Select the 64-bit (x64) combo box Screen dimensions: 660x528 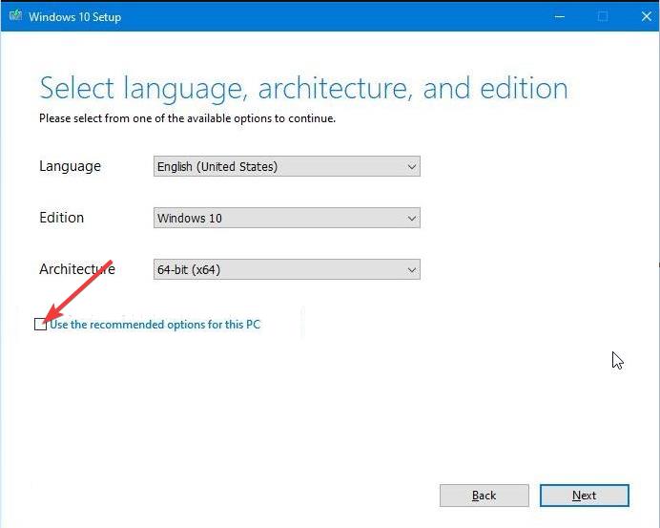tap(287, 269)
